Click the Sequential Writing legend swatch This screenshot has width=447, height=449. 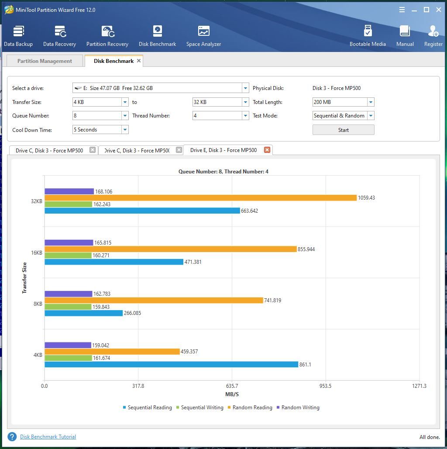[178, 407]
